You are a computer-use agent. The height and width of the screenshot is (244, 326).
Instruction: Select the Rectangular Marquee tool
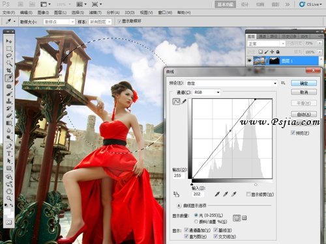[9, 48]
